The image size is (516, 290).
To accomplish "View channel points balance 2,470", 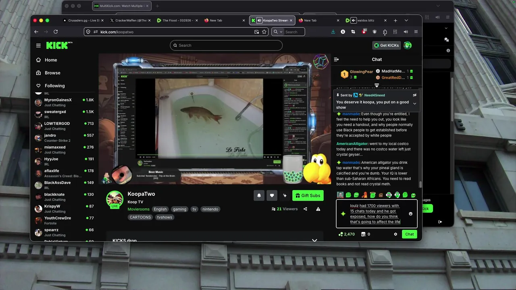I will coord(347,234).
